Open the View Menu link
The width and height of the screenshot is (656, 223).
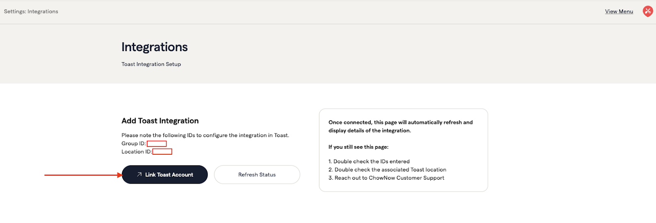click(x=619, y=11)
